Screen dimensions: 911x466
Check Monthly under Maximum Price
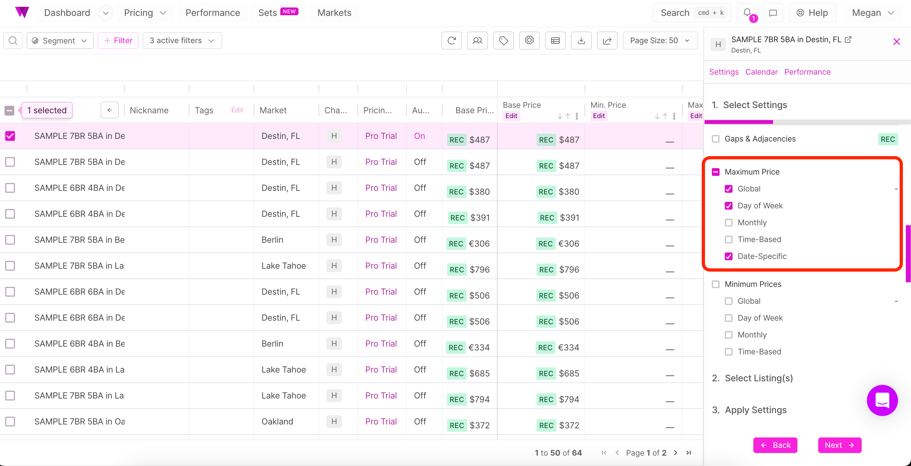click(729, 223)
